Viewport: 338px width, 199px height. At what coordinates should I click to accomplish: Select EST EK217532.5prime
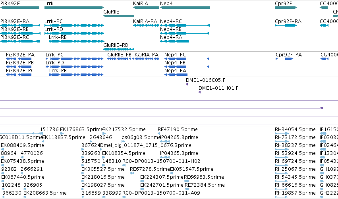click(x=104, y=134)
